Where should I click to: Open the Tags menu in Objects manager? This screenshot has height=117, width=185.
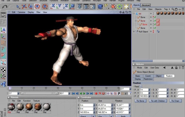166,9
